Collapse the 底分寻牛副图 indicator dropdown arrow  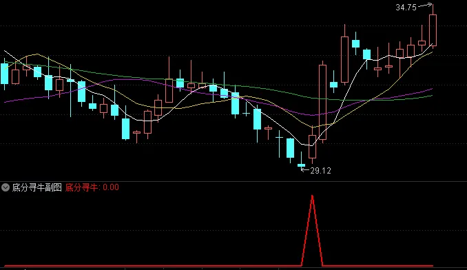coord(6,187)
